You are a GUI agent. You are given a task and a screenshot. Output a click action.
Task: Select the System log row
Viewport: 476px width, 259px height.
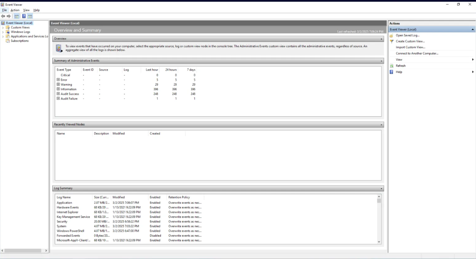coord(129,226)
